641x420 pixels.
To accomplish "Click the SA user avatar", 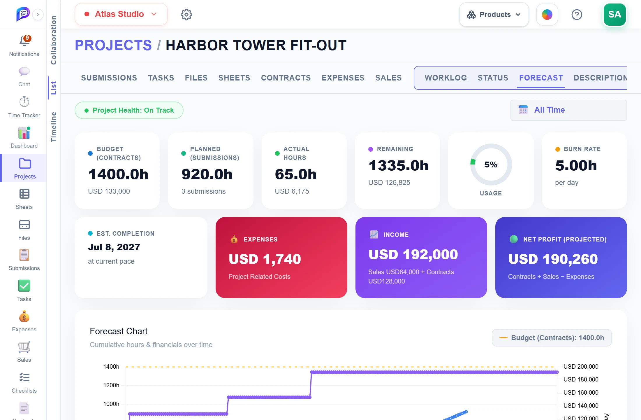I will tap(615, 15).
